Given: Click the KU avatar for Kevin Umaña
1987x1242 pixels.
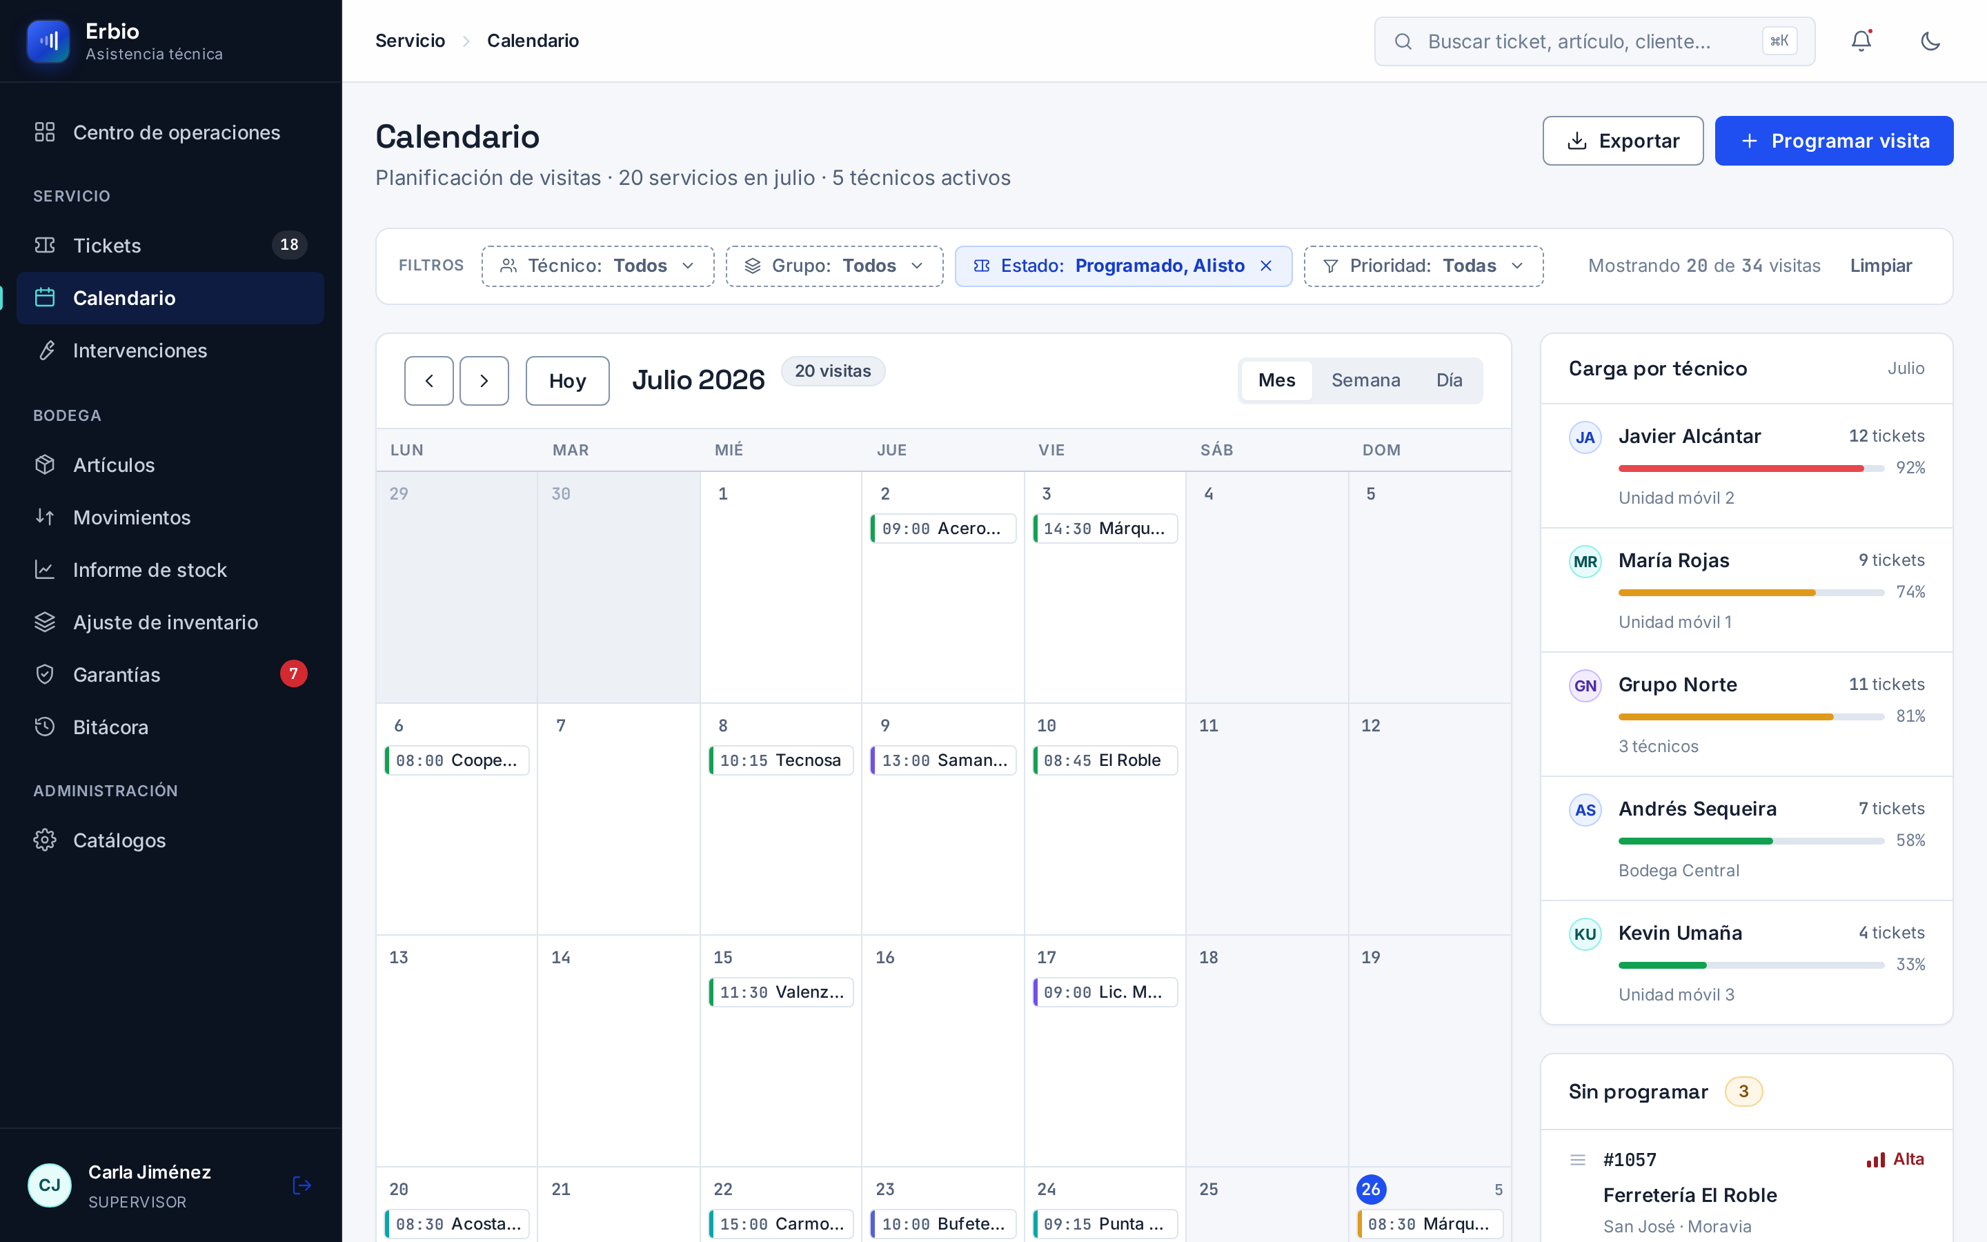Looking at the screenshot, I should pyautogui.click(x=1585, y=933).
